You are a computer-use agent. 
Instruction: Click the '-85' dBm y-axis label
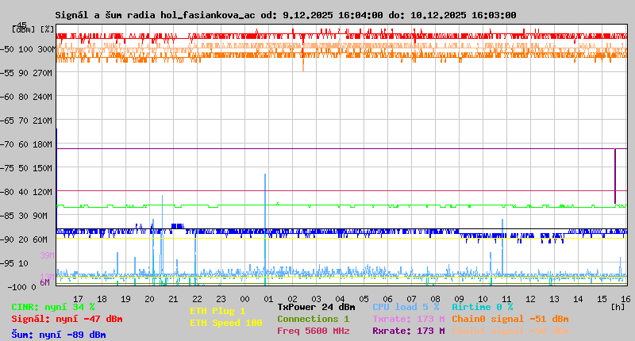[7, 216]
